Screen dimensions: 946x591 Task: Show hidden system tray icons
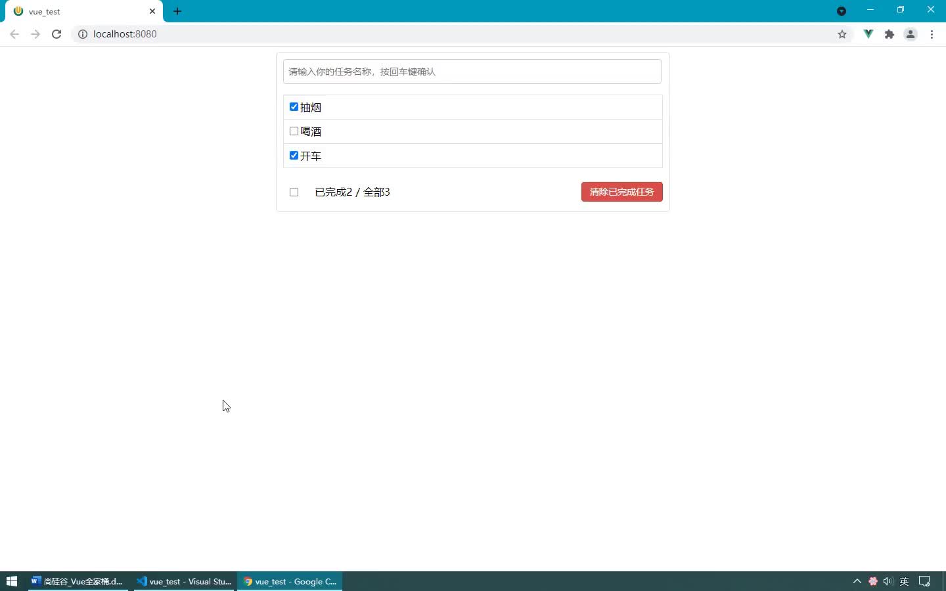coord(857,581)
